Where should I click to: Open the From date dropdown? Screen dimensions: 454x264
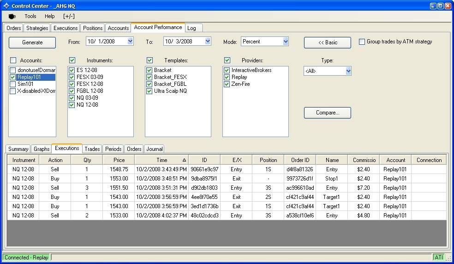point(130,42)
